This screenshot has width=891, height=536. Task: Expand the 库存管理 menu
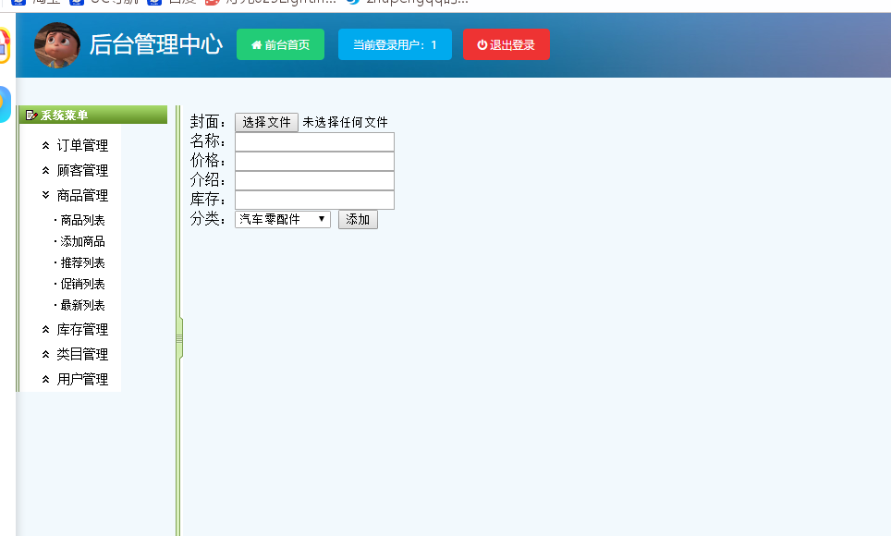[x=82, y=330]
